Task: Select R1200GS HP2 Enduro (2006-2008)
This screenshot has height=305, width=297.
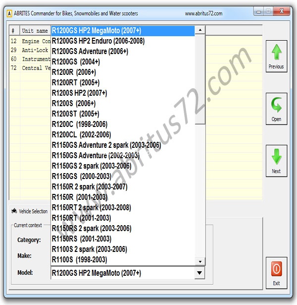Action: click(123, 41)
